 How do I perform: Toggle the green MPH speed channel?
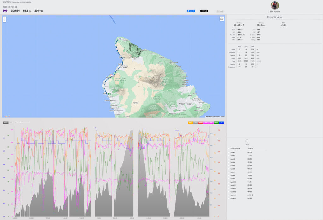click(x=216, y=123)
